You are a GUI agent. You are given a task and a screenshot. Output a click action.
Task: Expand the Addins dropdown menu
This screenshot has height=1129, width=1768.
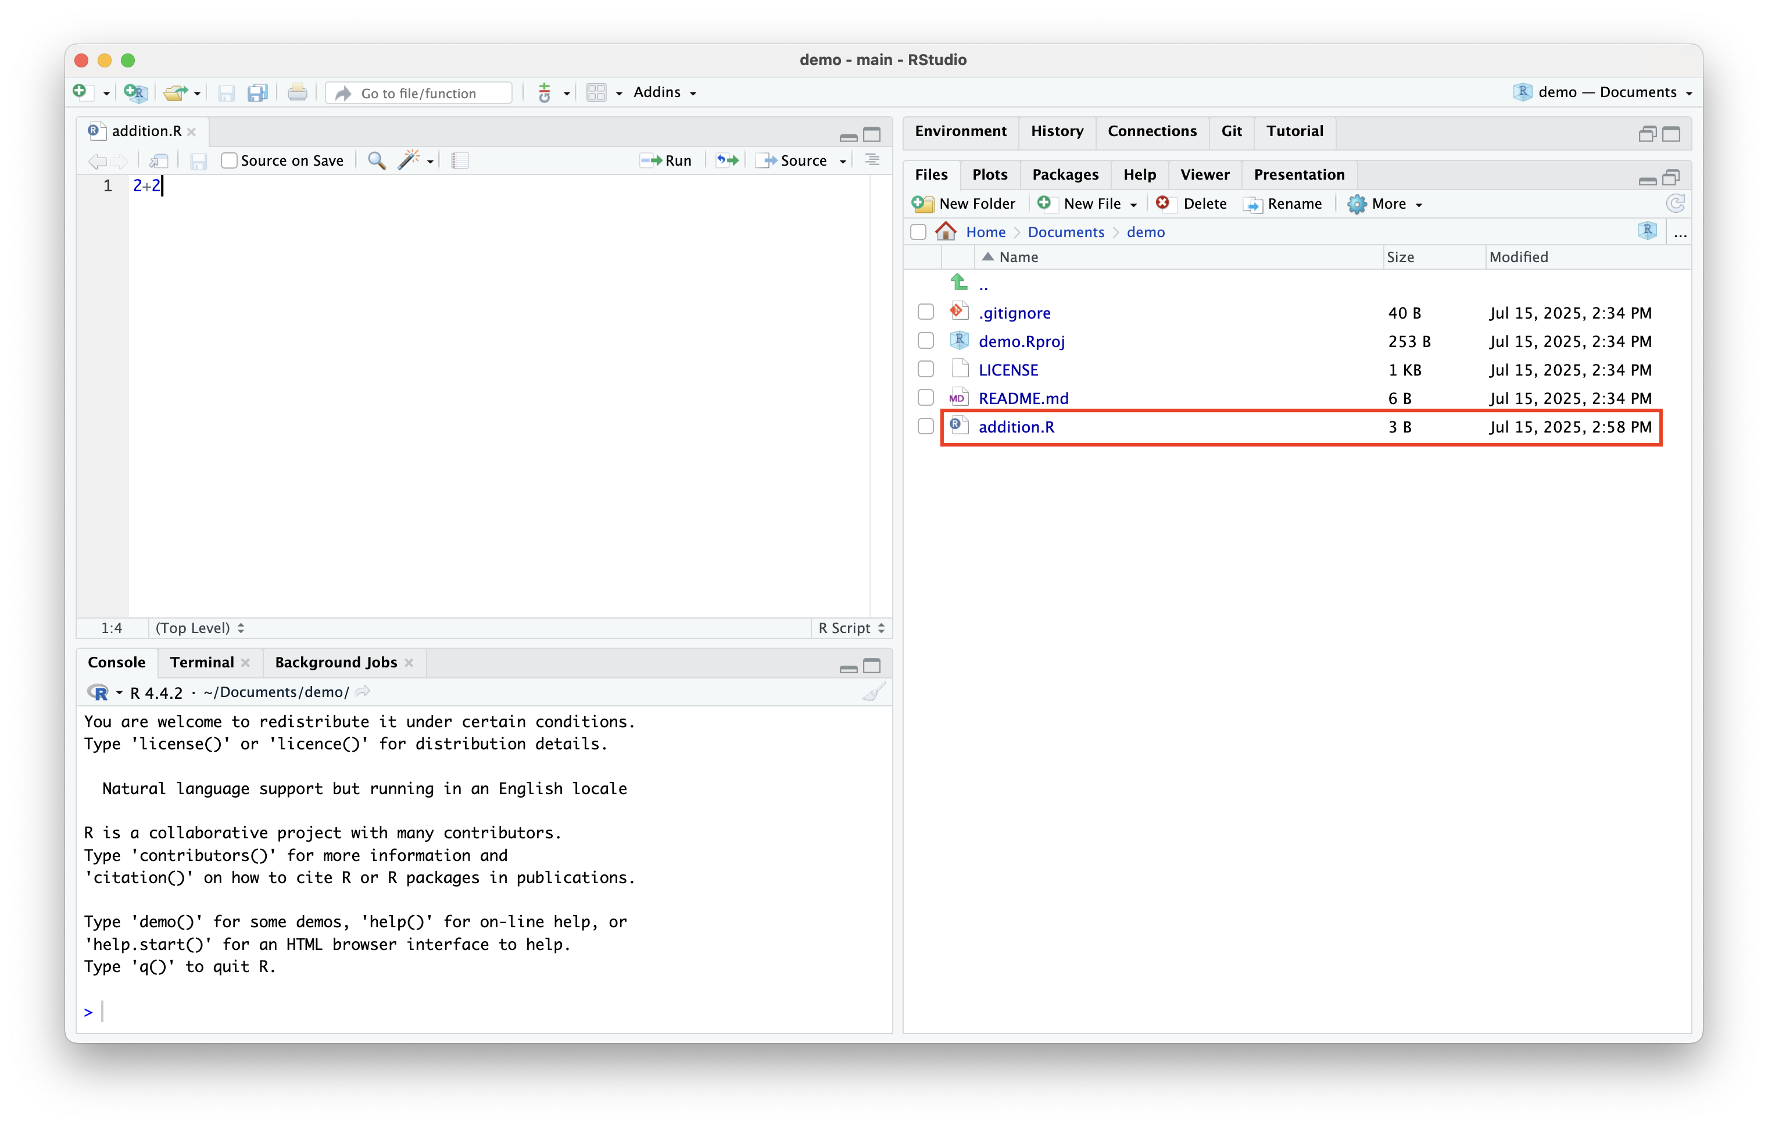664,92
